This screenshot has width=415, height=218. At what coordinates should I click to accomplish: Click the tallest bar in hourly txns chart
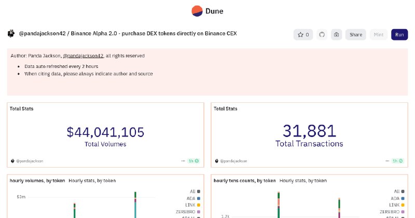point(279,205)
